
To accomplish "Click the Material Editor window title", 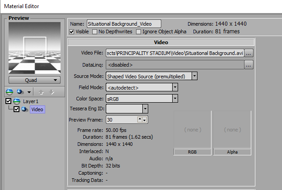I will point(22,6).
